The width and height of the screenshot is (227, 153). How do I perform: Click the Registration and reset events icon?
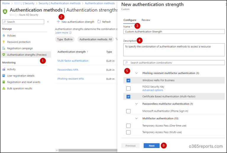click(4, 82)
